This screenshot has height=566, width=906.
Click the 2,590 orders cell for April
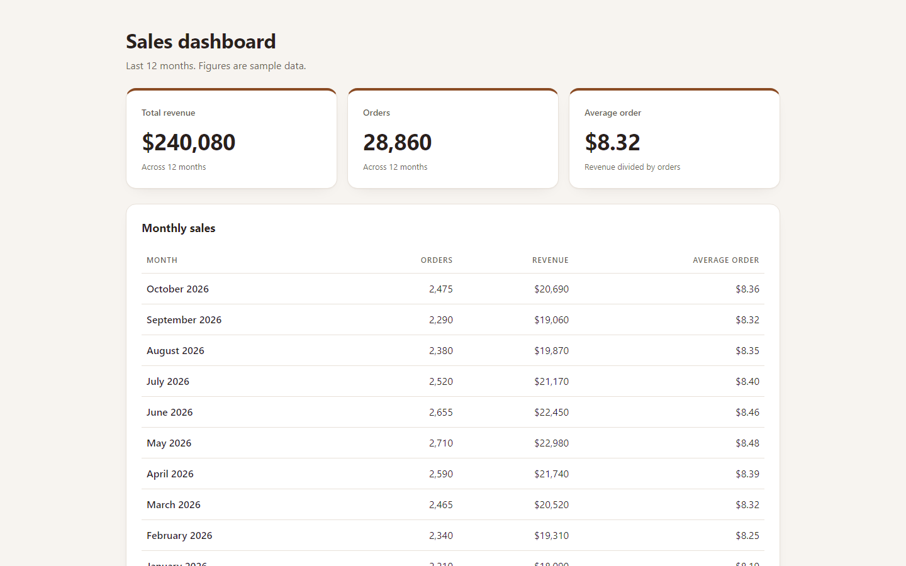coord(441,474)
